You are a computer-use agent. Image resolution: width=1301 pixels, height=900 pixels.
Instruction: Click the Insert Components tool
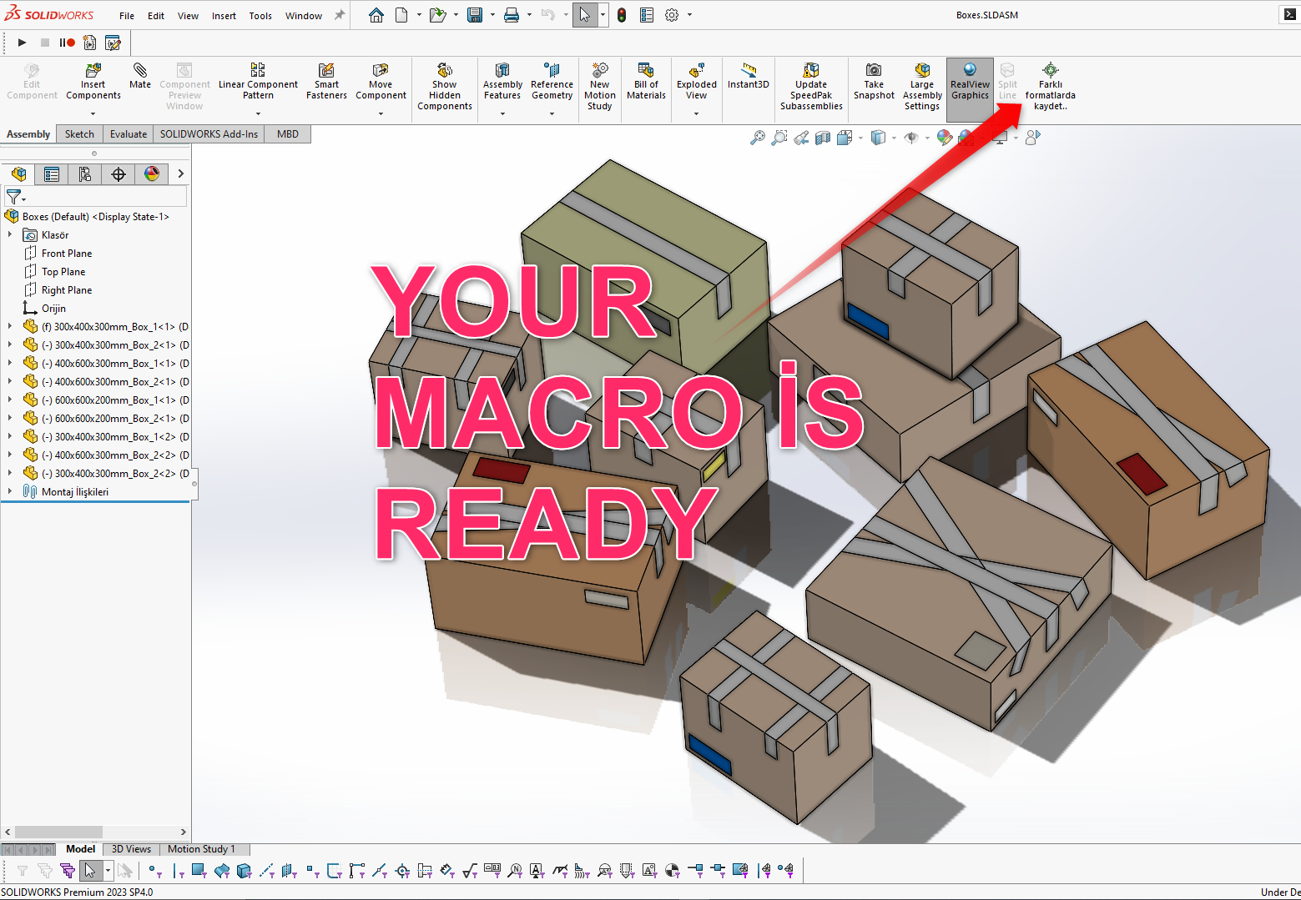coord(93,82)
